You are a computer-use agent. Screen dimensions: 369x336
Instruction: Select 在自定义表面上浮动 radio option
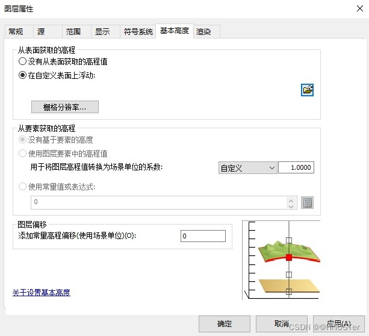[x=57, y=75]
